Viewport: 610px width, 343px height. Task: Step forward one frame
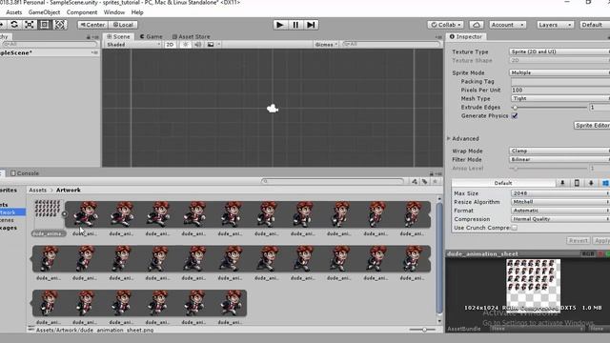coord(311,25)
